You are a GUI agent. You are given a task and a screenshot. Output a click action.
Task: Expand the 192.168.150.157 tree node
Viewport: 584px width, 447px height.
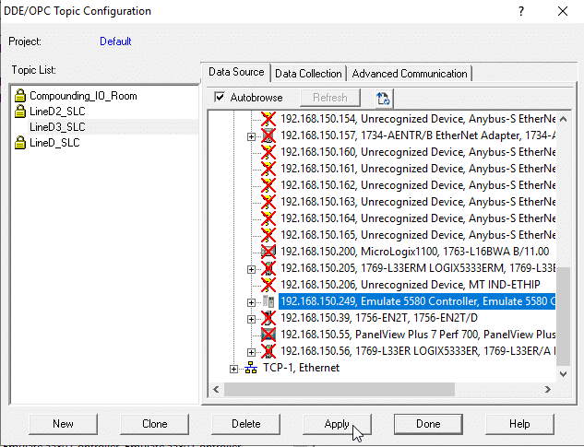251,137
